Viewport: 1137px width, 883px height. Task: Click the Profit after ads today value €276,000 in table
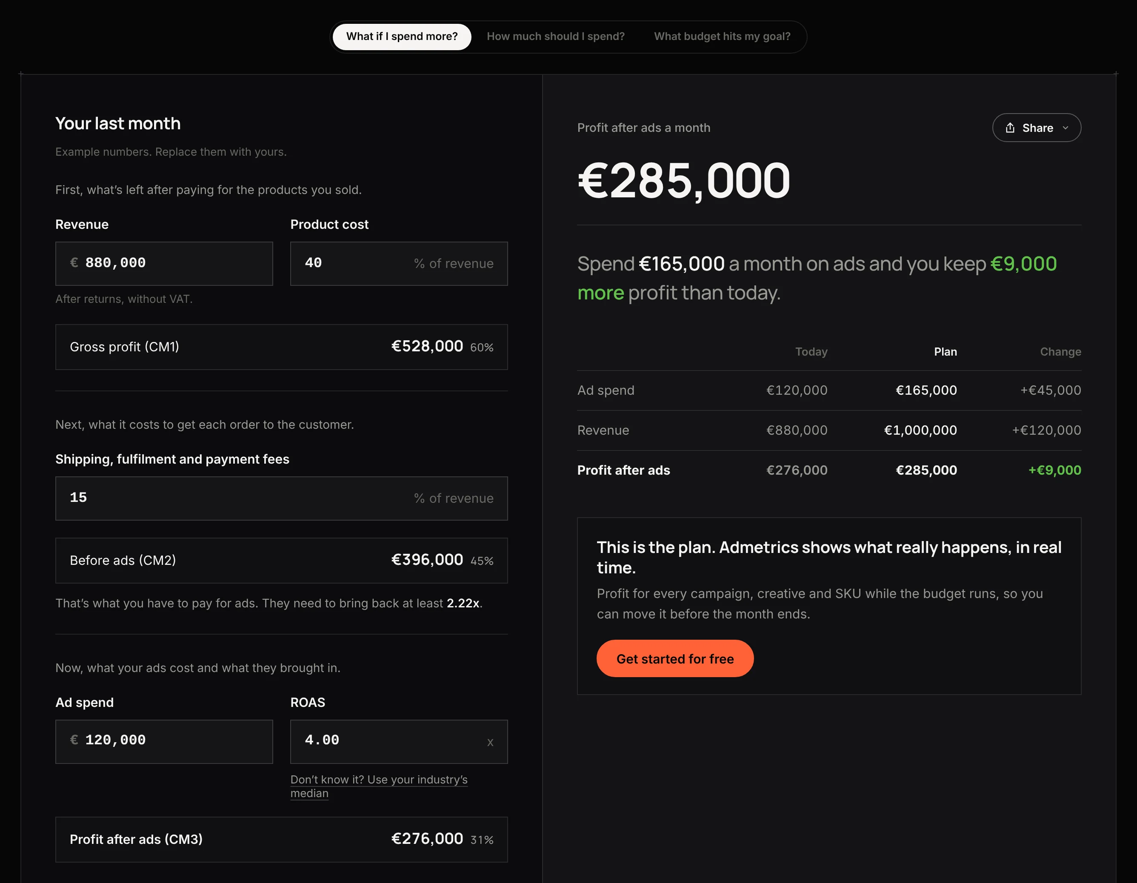797,470
